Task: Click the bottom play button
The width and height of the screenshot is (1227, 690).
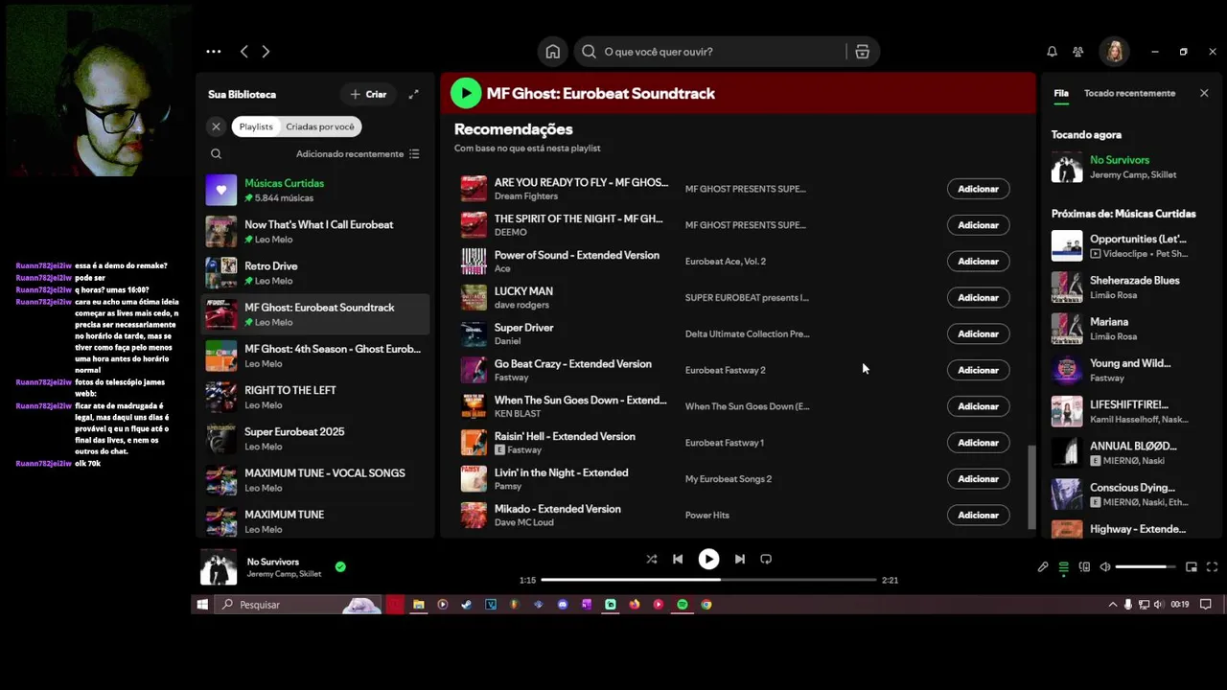Action: pos(708,559)
